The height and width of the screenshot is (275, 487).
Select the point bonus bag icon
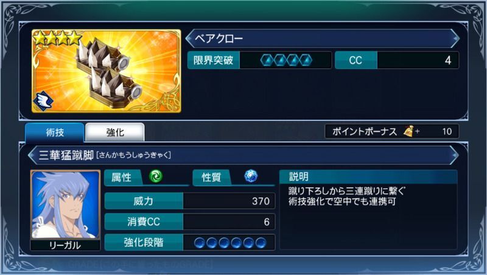(x=408, y=131)
